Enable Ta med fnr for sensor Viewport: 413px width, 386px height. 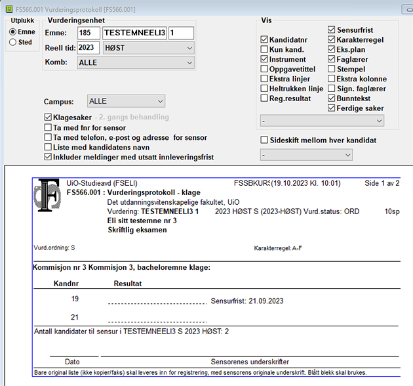click(48, 128)
